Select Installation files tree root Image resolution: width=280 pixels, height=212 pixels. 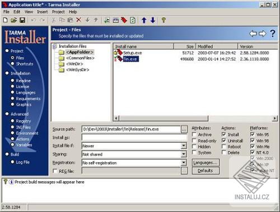[x=73, y=46]
